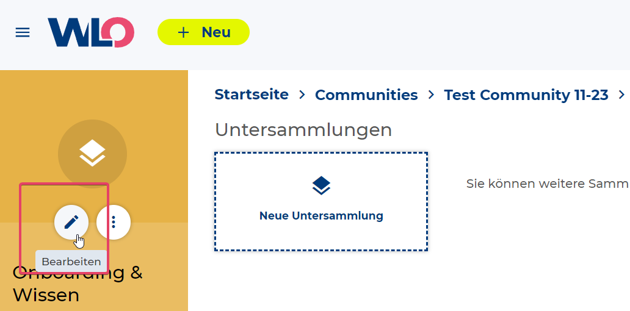
Task: Click the Neue Untersammlung label
Action: point(321,215)
